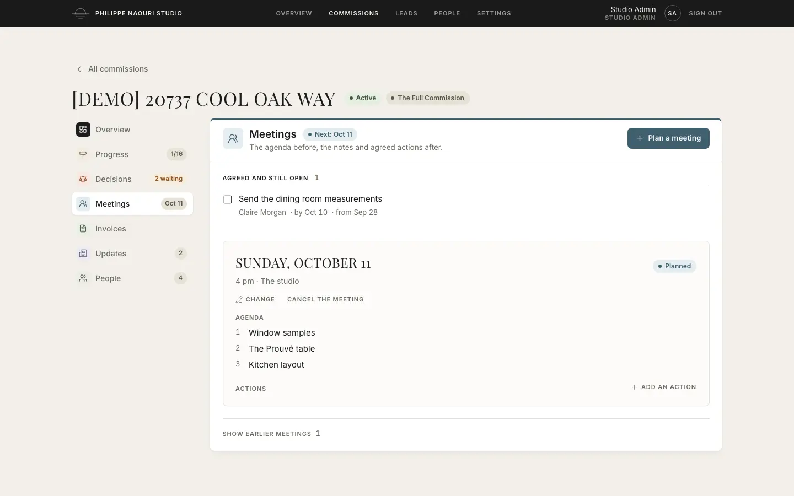Click the studio logo icon in header
Screen dimensions: 794x496
point(81,13)
